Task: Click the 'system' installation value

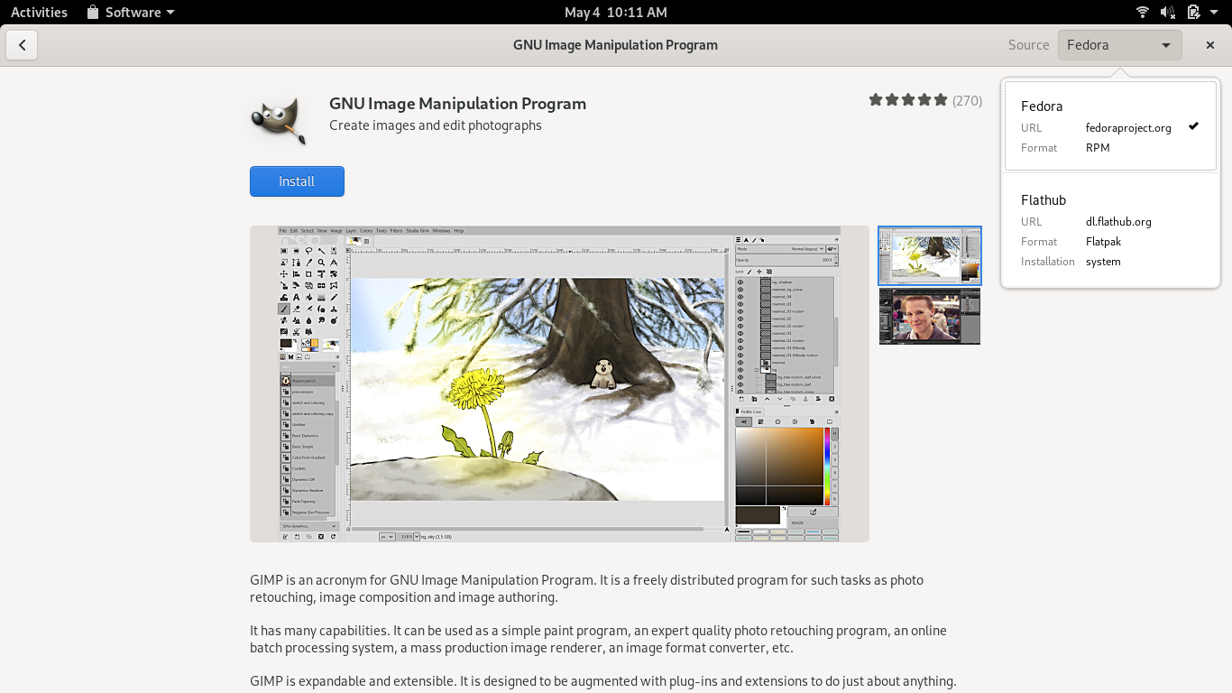Action: click(x=1103, y=262)
